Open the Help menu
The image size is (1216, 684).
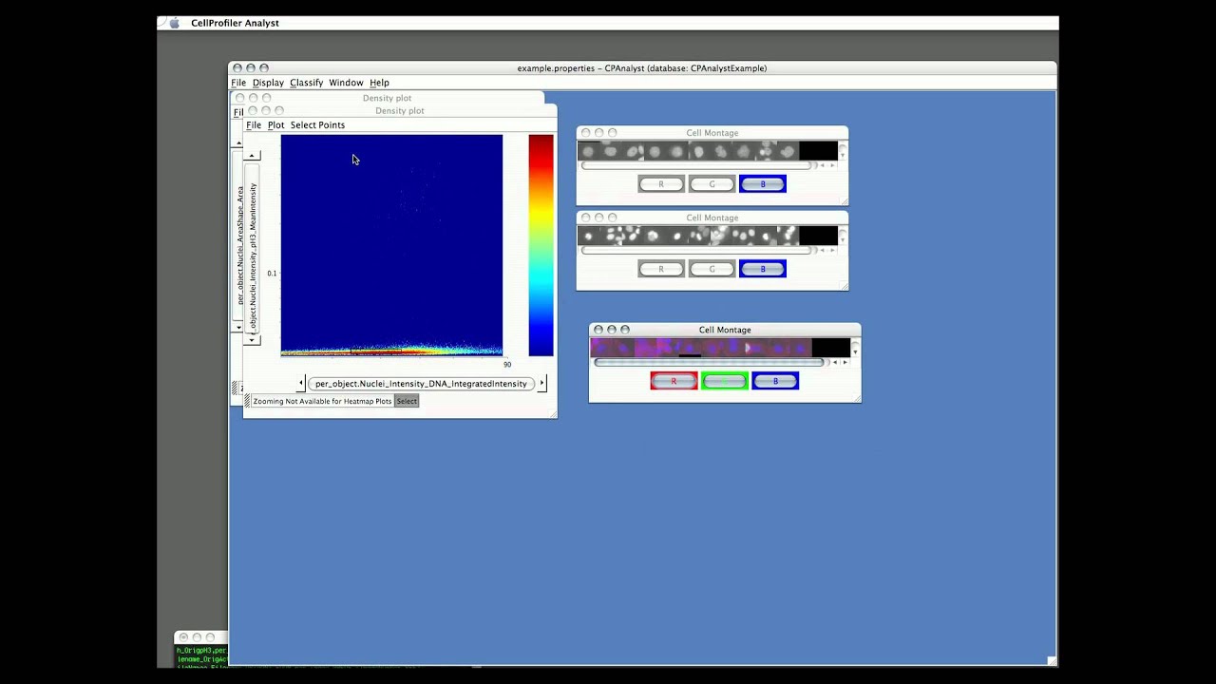click(x=379, y=83)
